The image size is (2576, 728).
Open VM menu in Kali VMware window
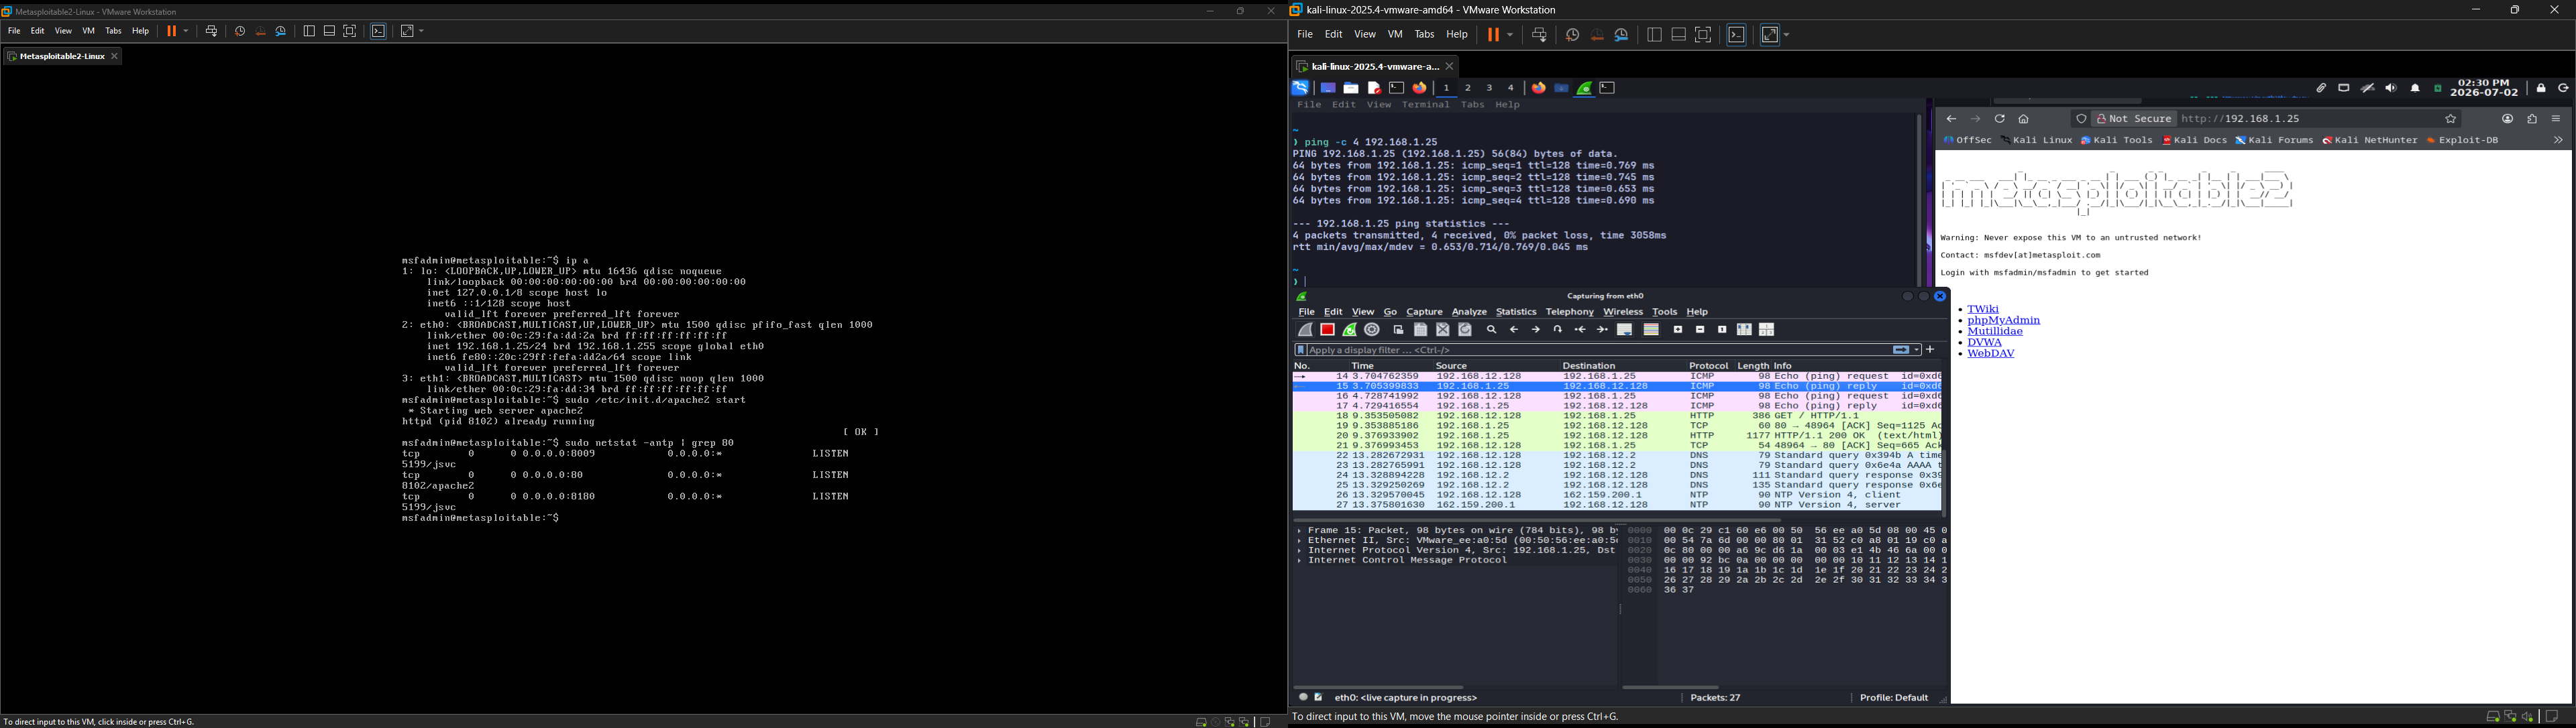point(1395,35)
